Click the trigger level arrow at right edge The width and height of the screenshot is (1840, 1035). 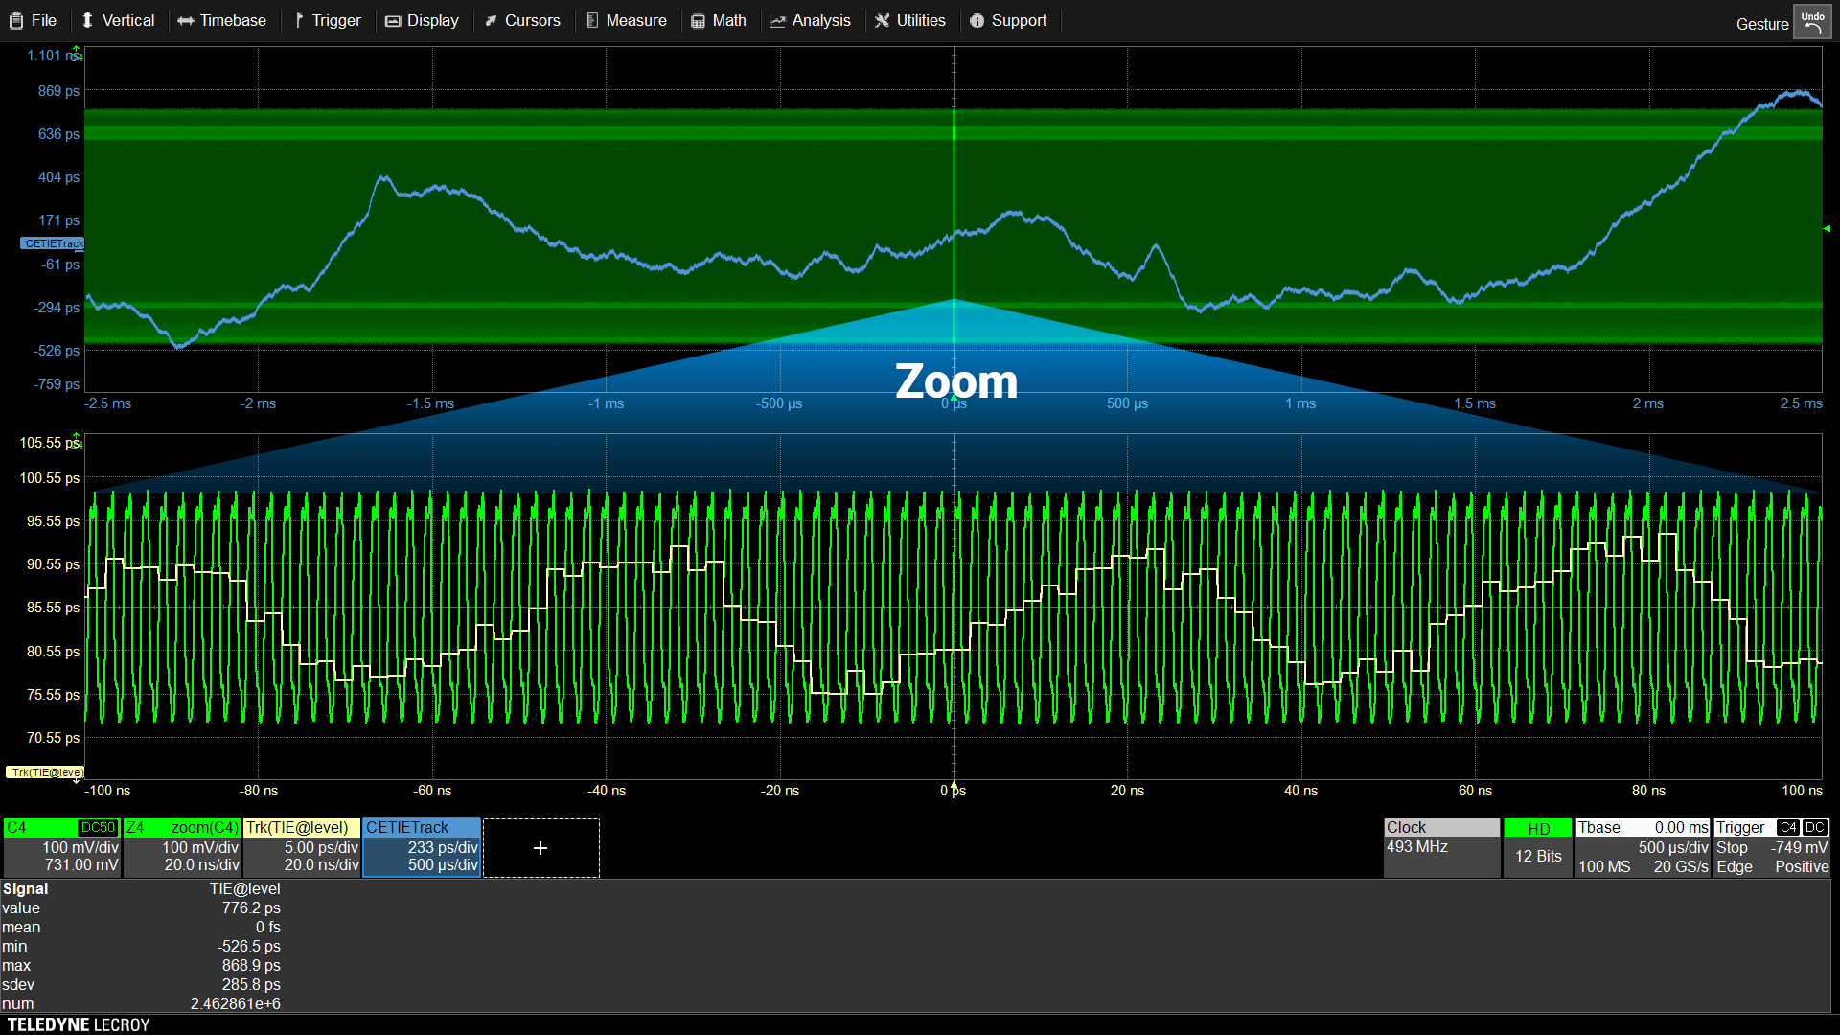(1827, 228)
